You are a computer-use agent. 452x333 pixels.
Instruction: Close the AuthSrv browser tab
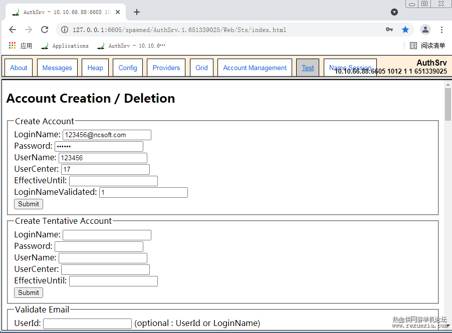(x=118, y=12)
